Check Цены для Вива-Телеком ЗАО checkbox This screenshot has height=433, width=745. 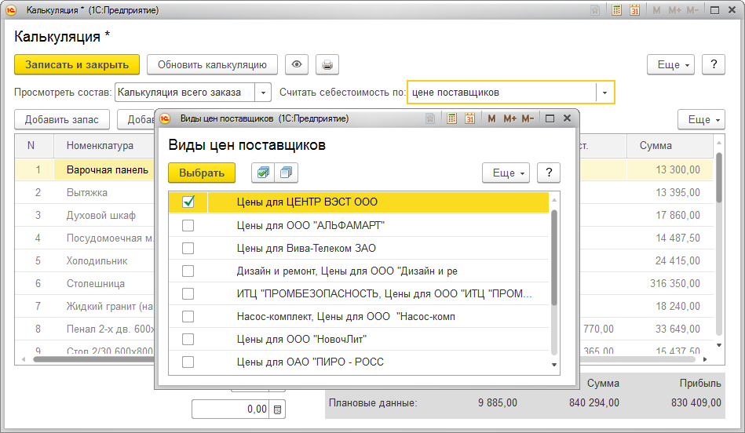click(188, 248)
